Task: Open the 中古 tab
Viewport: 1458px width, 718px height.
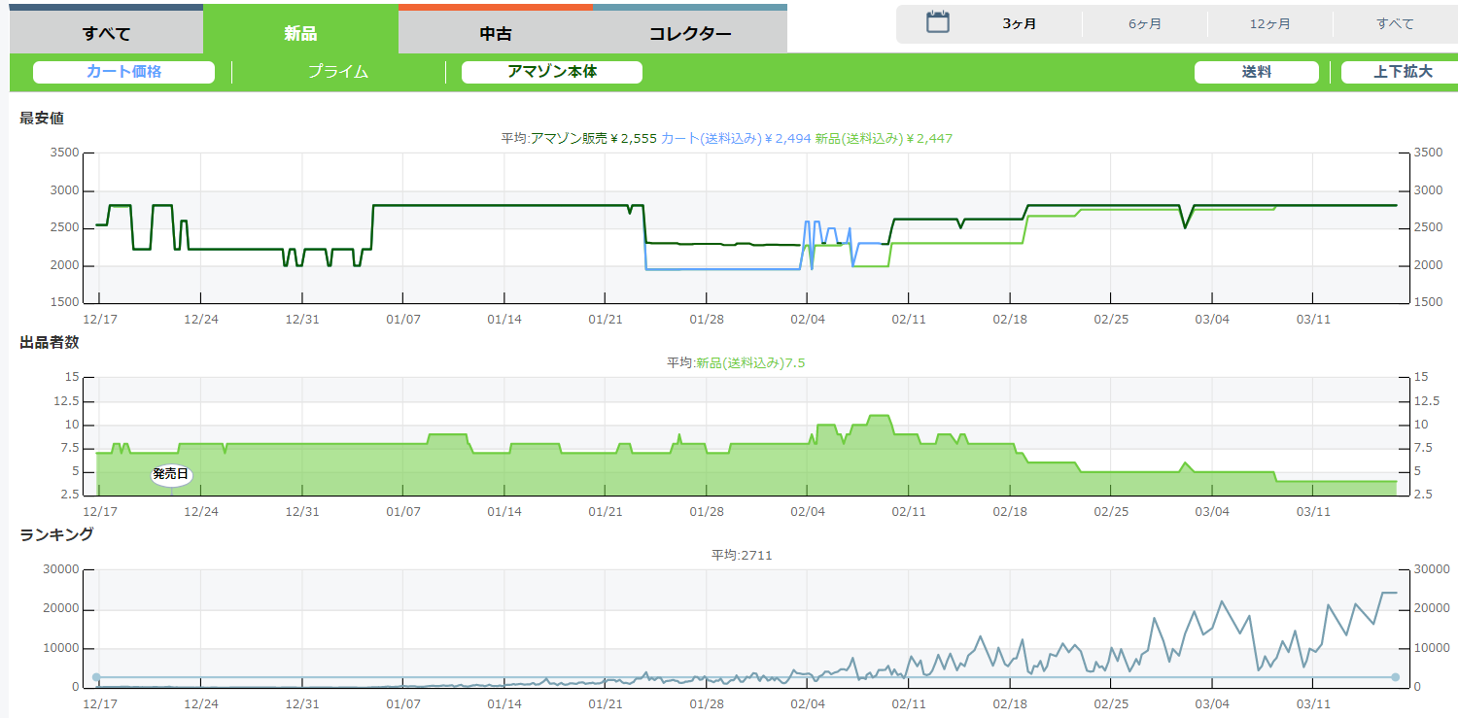Action: (495, 33)
